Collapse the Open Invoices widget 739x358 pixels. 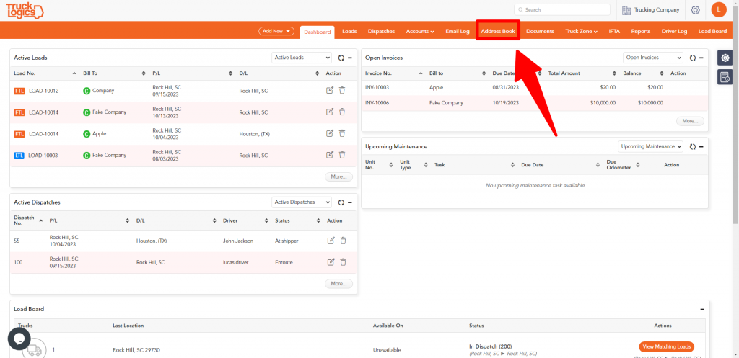[x=701, y=58]
